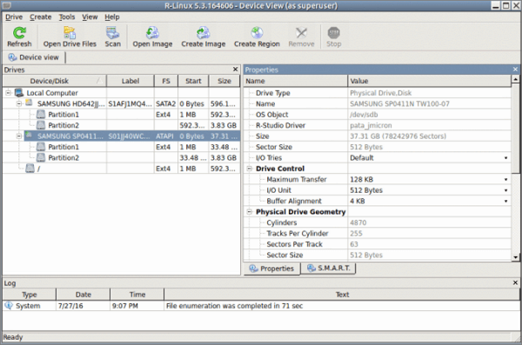The width and height of the screenshot is (522, 345).
Task: Click the Stop toolbar icon
Action: click(333, 33)
